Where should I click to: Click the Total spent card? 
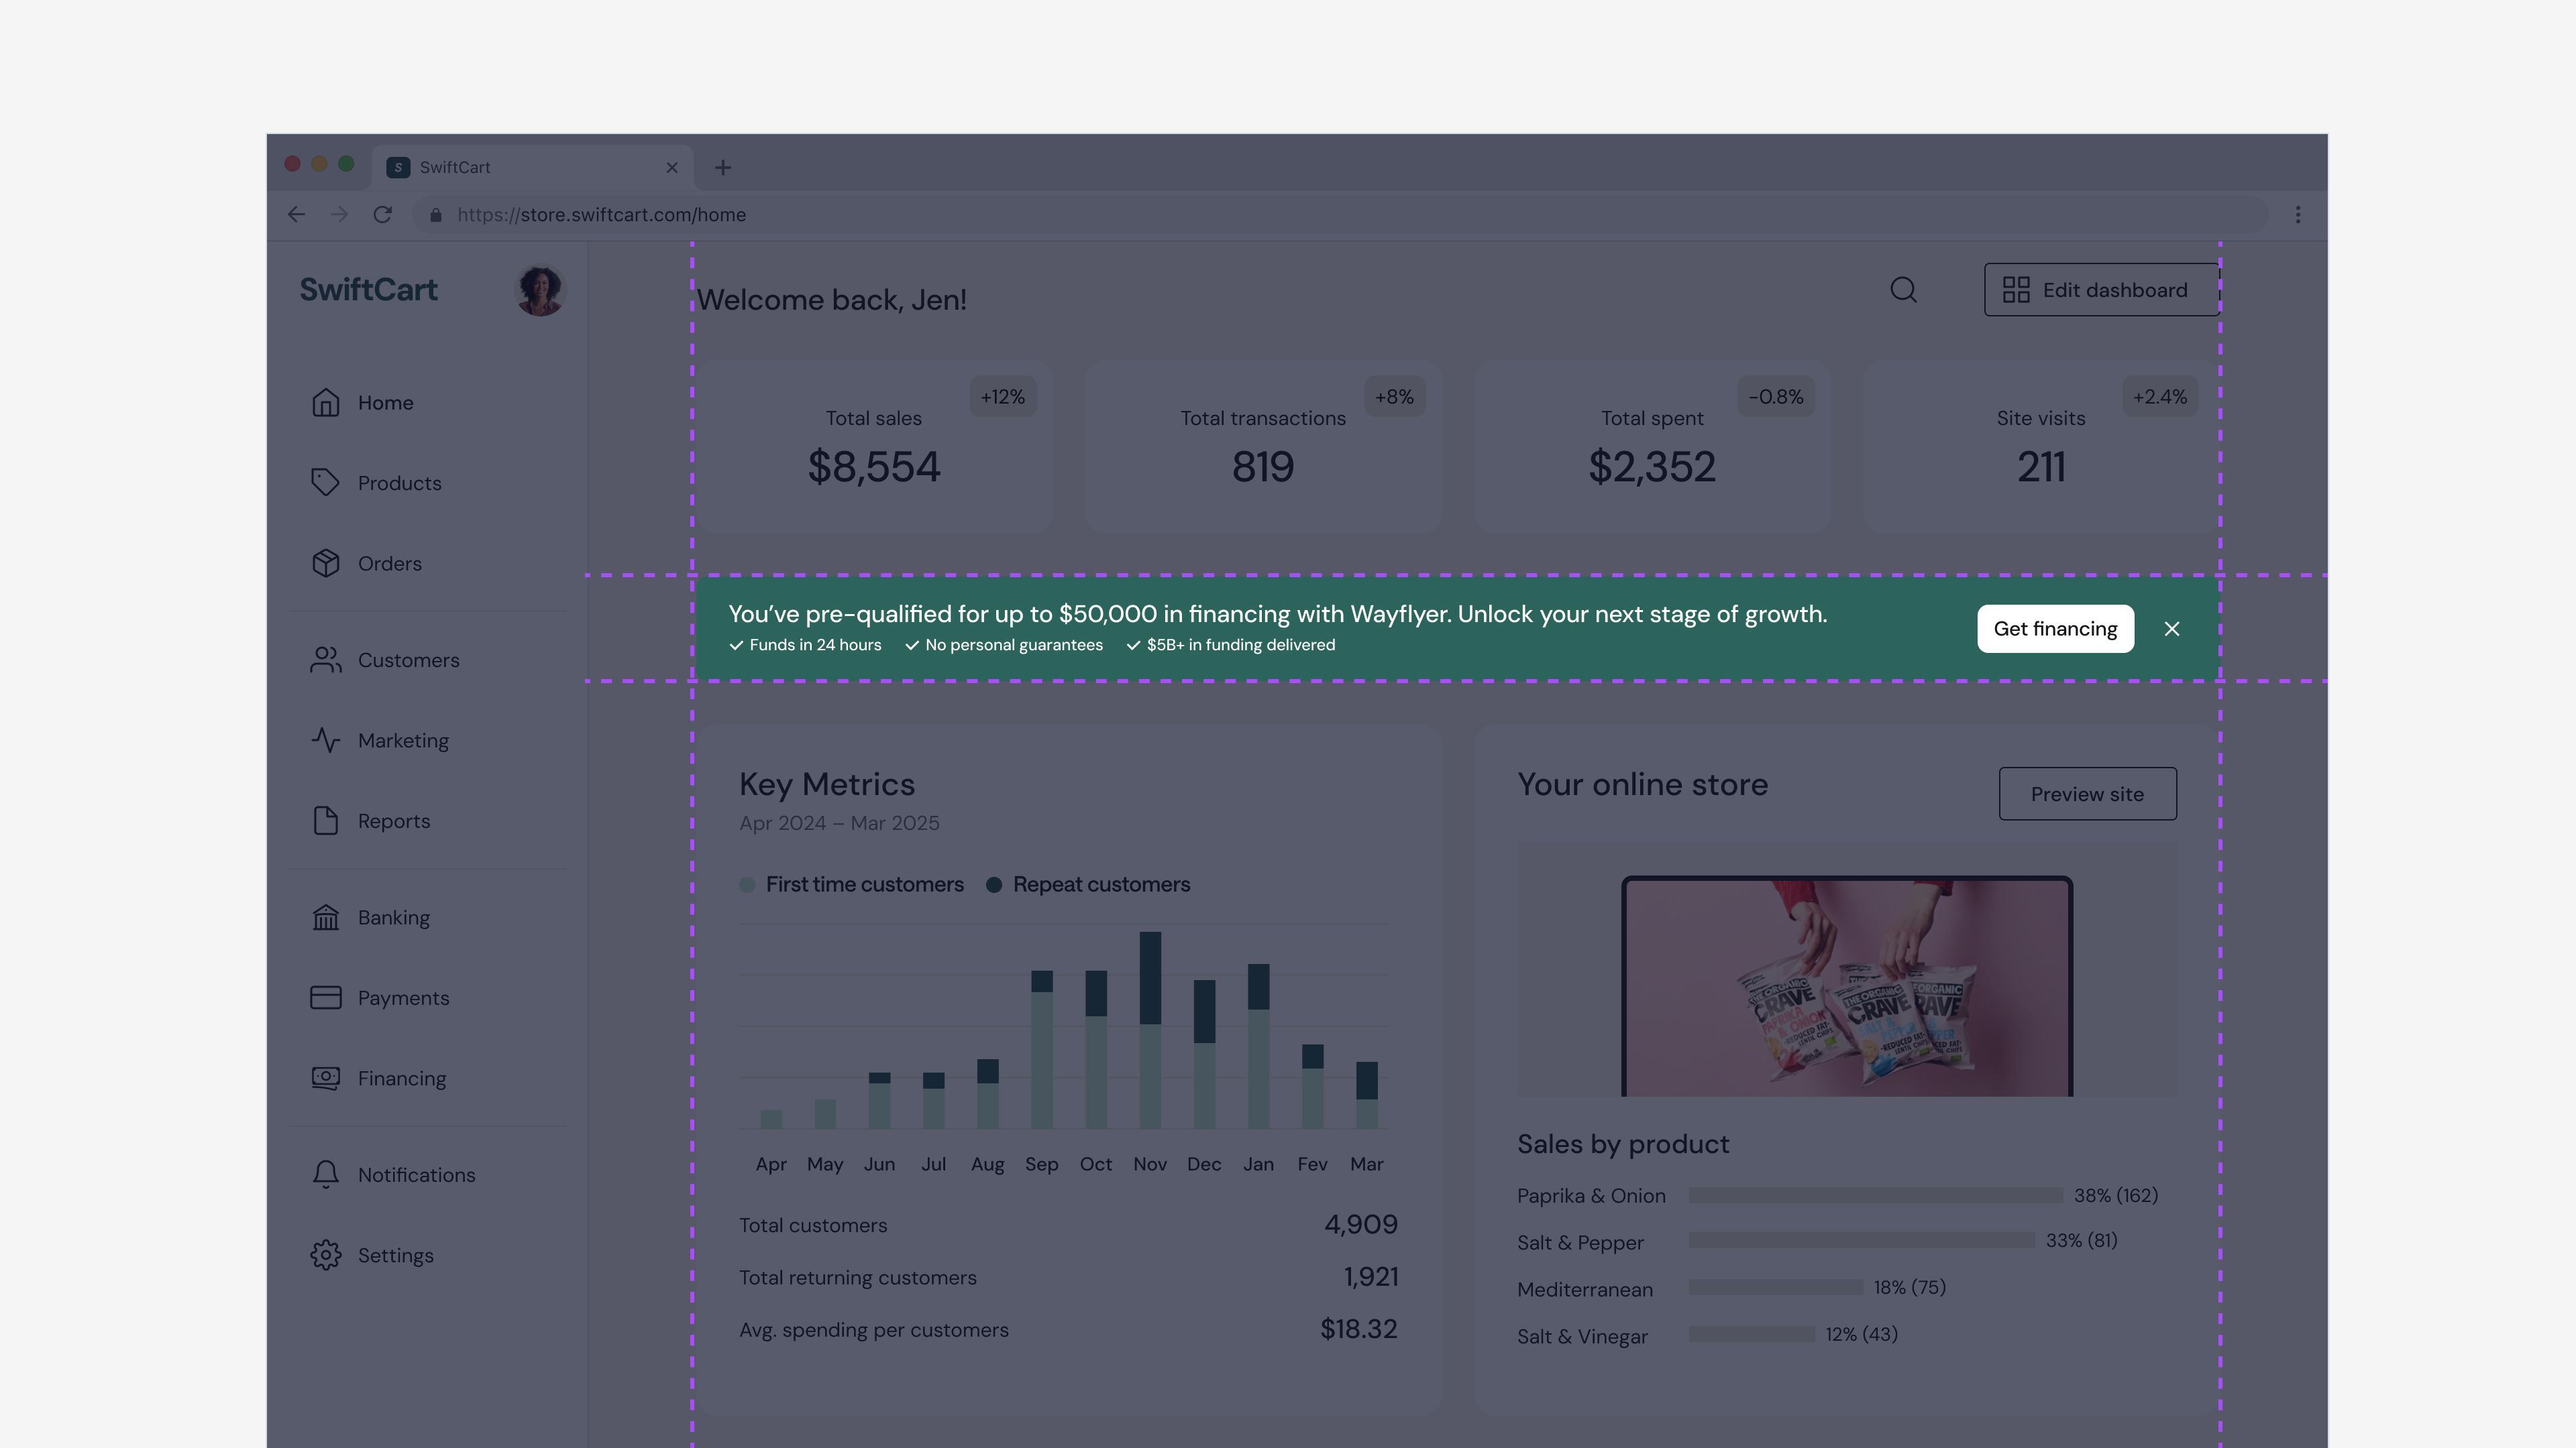pyautogui.click(x=1652, y=446)
